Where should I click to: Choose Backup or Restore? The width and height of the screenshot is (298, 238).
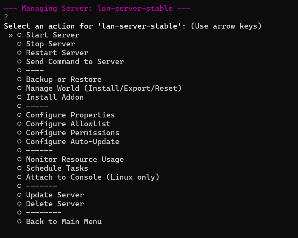(x=64, y=79)
